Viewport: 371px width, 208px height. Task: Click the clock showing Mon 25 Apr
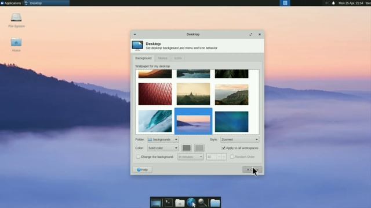click(x=351, y=3)
